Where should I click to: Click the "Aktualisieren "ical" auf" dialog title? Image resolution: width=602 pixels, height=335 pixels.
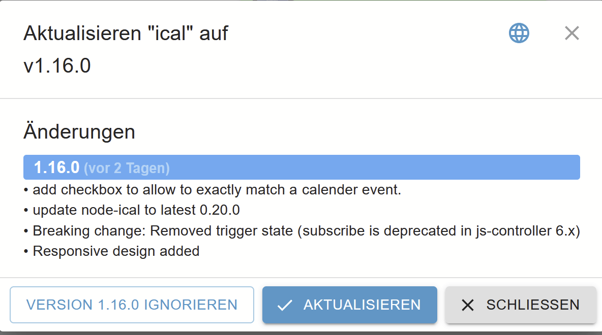point(126,33)
